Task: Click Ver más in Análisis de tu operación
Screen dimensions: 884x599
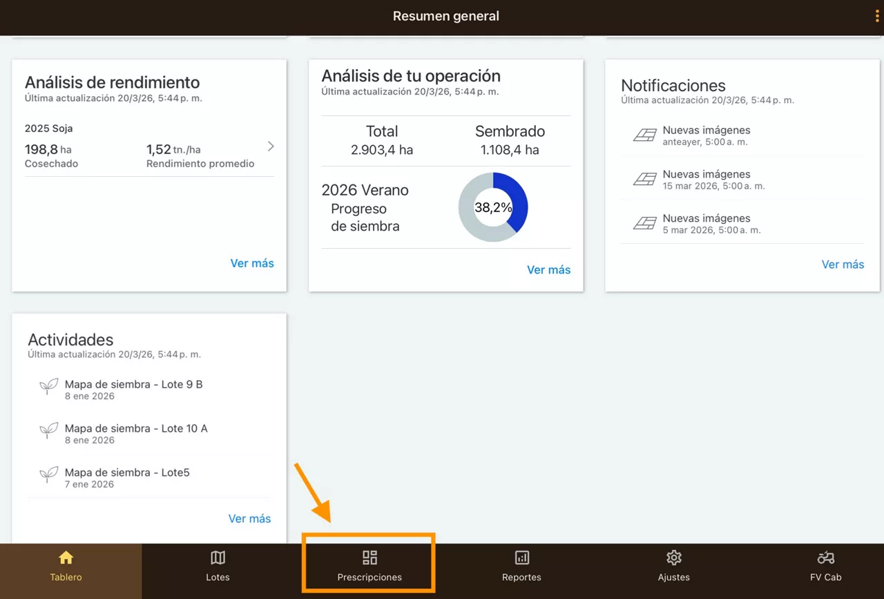Action: click(548, 270)
